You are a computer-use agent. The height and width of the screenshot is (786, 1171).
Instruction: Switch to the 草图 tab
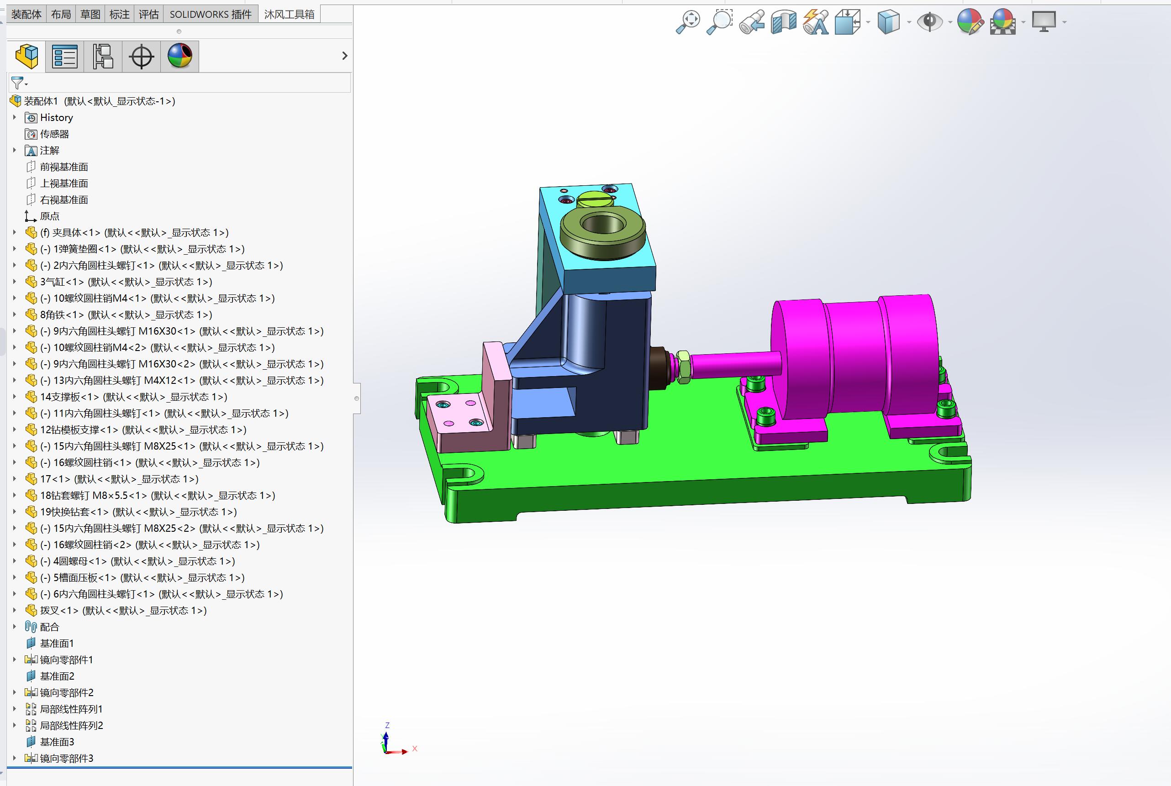[x=90, y=14]
